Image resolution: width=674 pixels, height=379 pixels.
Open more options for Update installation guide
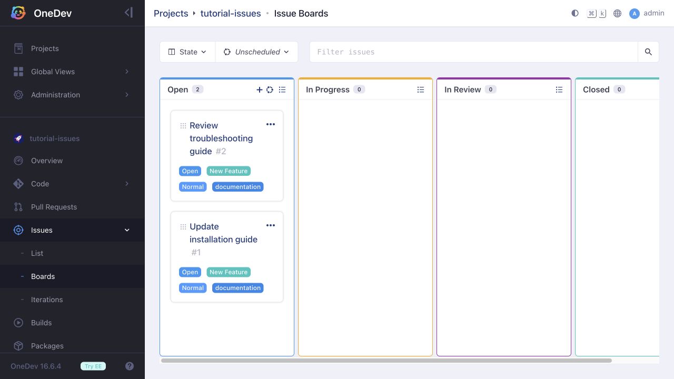click(x=271, y=225)
